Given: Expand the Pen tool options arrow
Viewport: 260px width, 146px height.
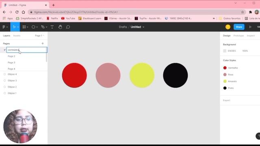Looking at the screenshot, I should (46, 27).
